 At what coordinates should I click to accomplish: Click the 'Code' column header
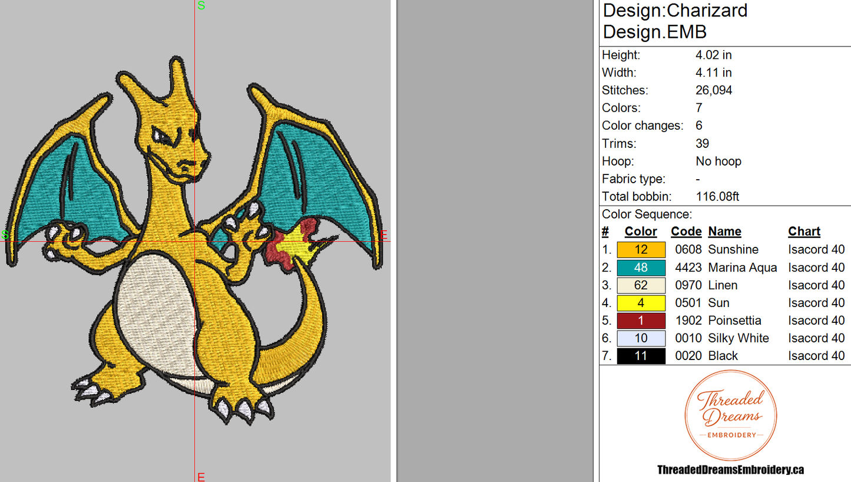coord(686,232)
